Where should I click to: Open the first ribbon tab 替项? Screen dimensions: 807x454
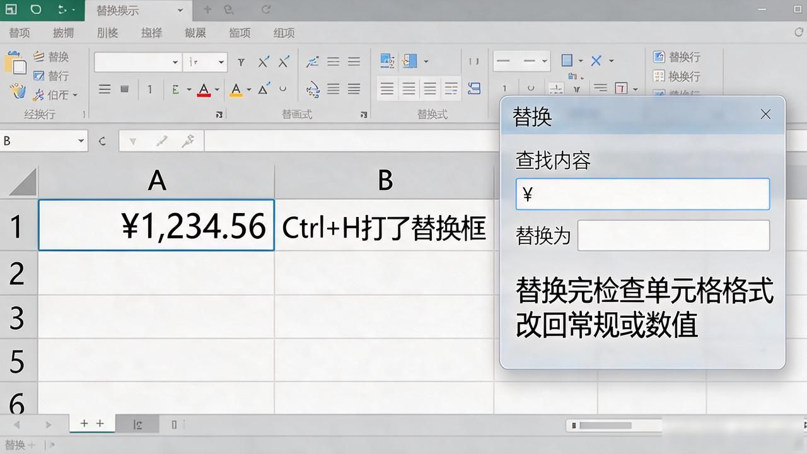coord(20,33)
